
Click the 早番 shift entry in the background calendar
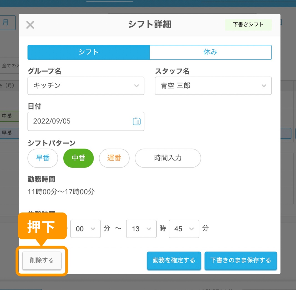coord(8,133)
